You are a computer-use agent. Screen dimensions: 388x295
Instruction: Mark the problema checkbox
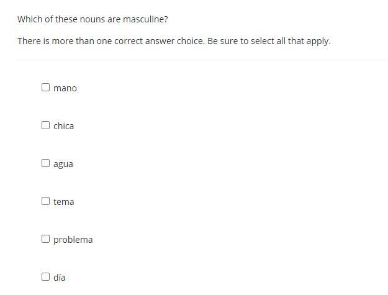click(45, 239)
